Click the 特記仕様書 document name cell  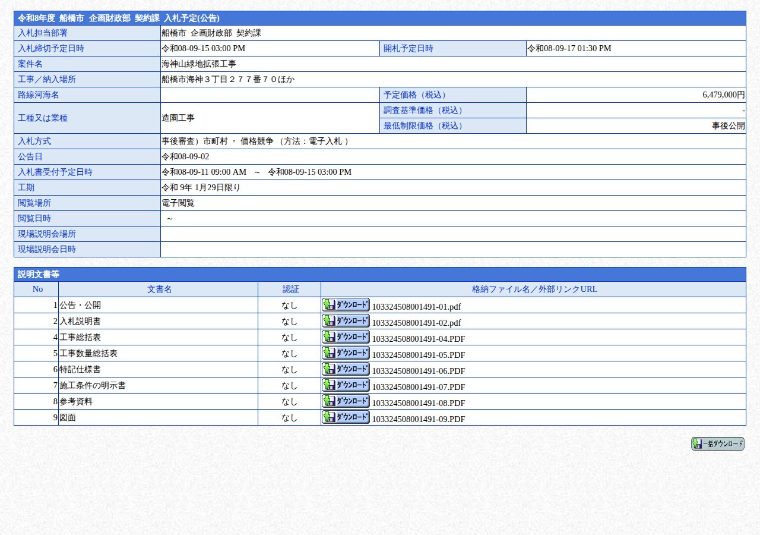click(158, 369)
